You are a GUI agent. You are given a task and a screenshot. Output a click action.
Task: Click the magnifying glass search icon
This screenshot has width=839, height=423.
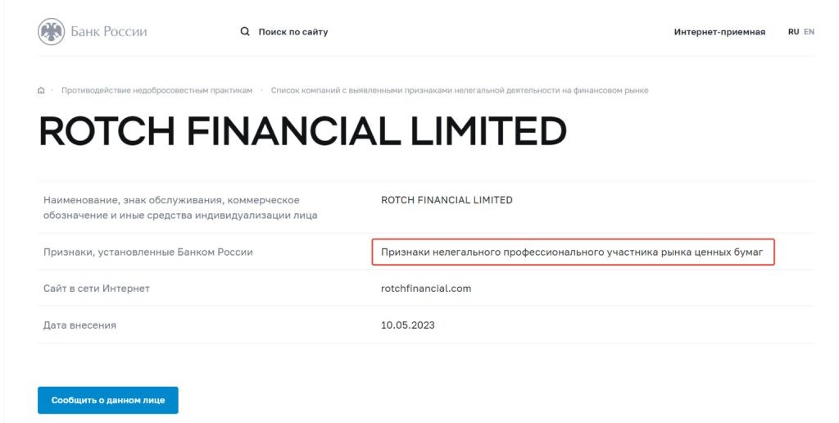245,32
